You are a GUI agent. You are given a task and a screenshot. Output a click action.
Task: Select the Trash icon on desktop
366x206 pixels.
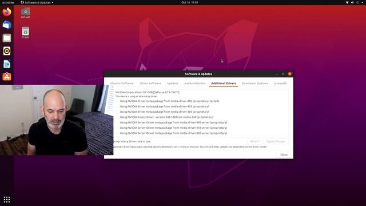pyautogui.click(x=25, y=33)
